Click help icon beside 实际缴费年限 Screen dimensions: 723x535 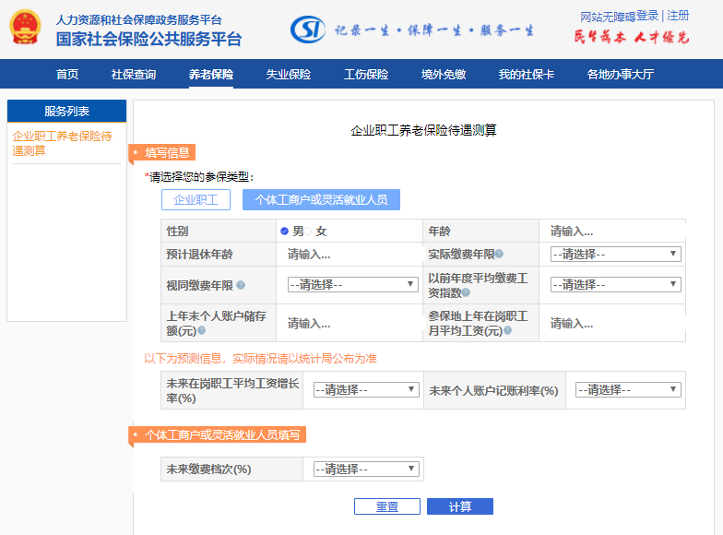[499, 254]
